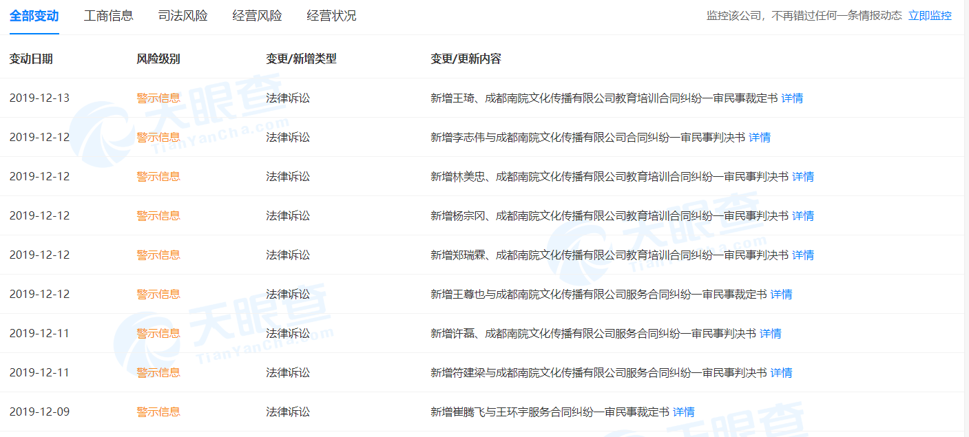The width and height of the screenshot is (969, 437).
Task: Click the 新增许磊 lawsuit description text
Action: (594, 333)
